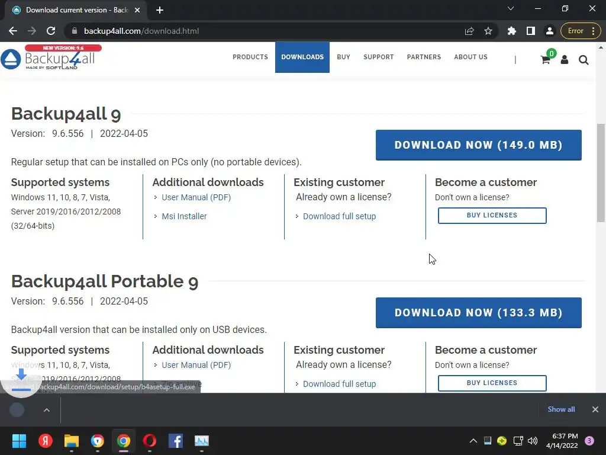Click Portable 9 BUY LICENSES button
Screen dimensions: 606x455
click(x=492, y=383)
